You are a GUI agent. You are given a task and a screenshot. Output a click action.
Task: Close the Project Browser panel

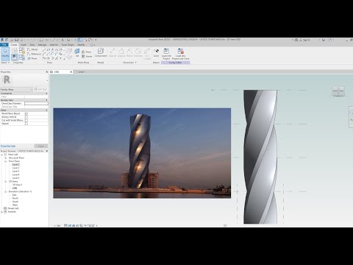coord(46,151)
